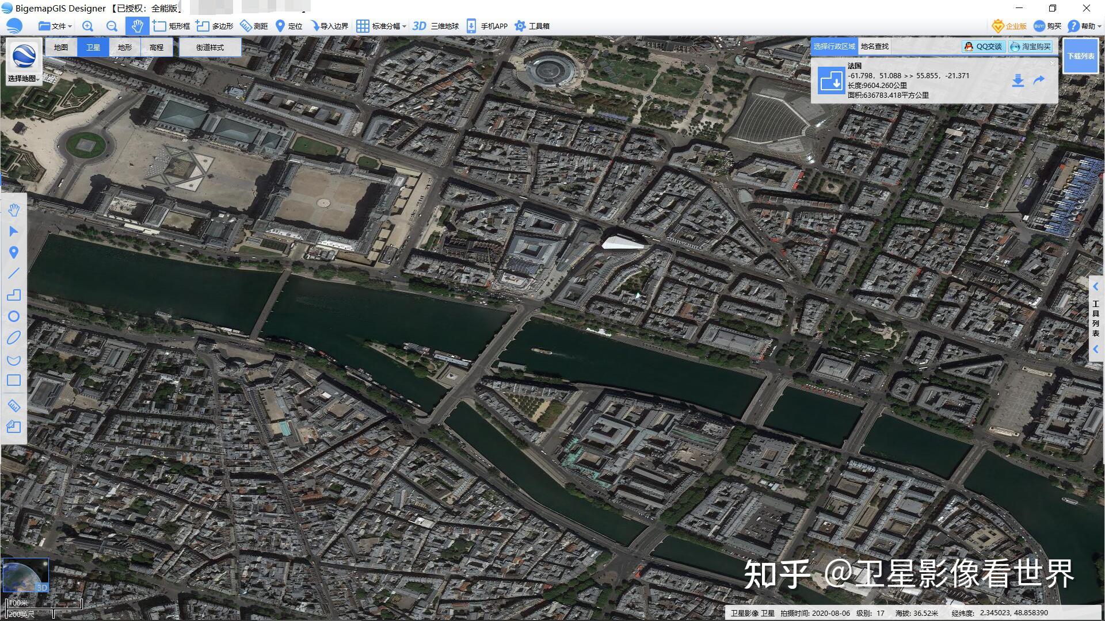This screenshot has height=621, width=1105.
Task: Switch to 3D 三维地球 view
Action: click(x=436, y=25)
